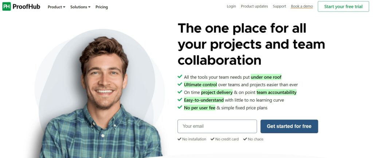The height and width of the screenshot is (158, 373).
Task: Click the 'No chaos' checkmark icon
Action: pyautogui.click(x=245, y=139)
